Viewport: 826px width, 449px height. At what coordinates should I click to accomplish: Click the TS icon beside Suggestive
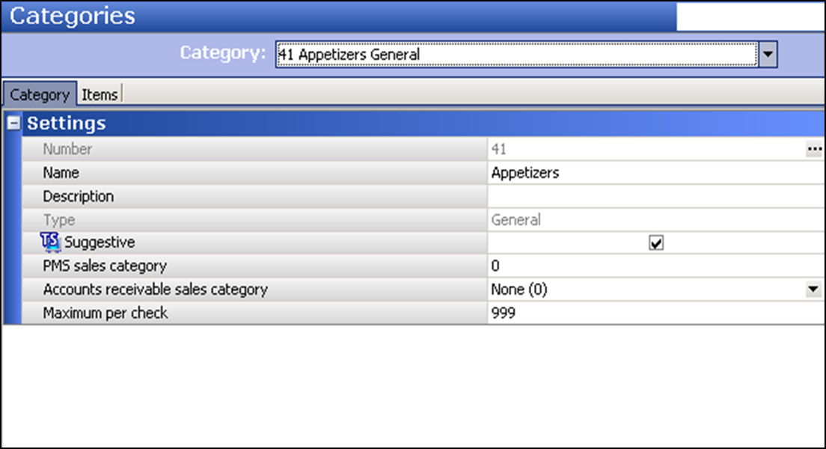coord(51,242)
